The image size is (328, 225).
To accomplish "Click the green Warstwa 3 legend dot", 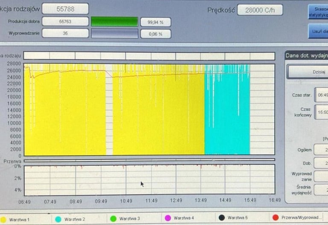I will pos(113,219).
